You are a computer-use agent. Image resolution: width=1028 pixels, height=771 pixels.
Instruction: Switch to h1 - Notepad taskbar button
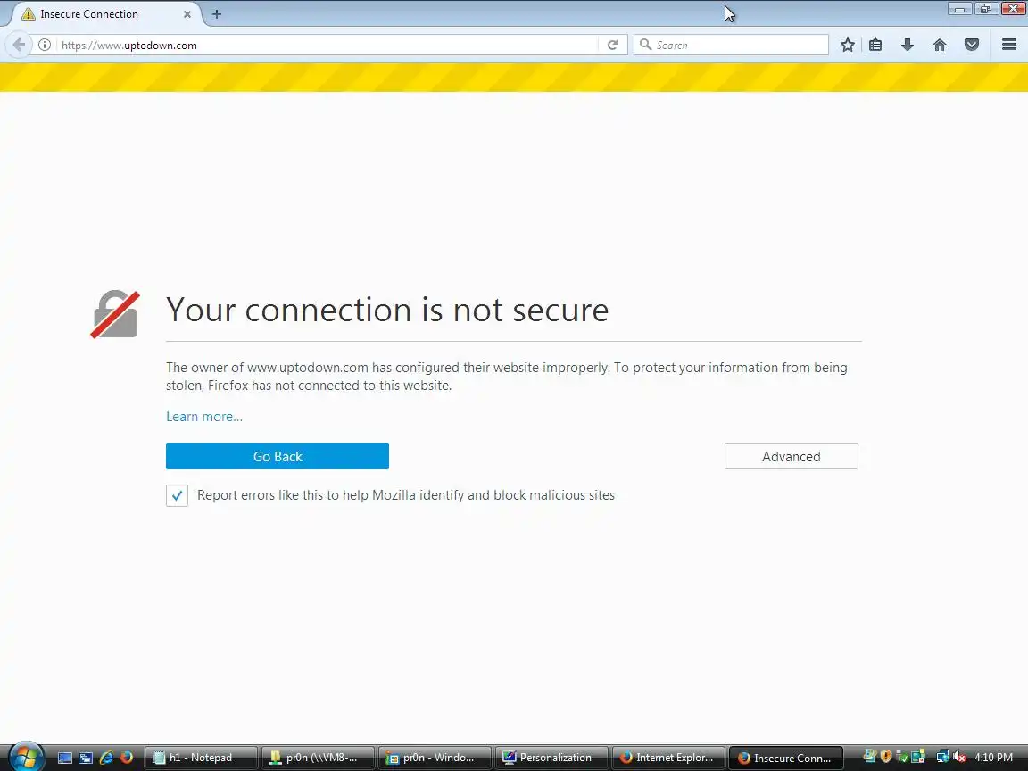tap(201, 758)
